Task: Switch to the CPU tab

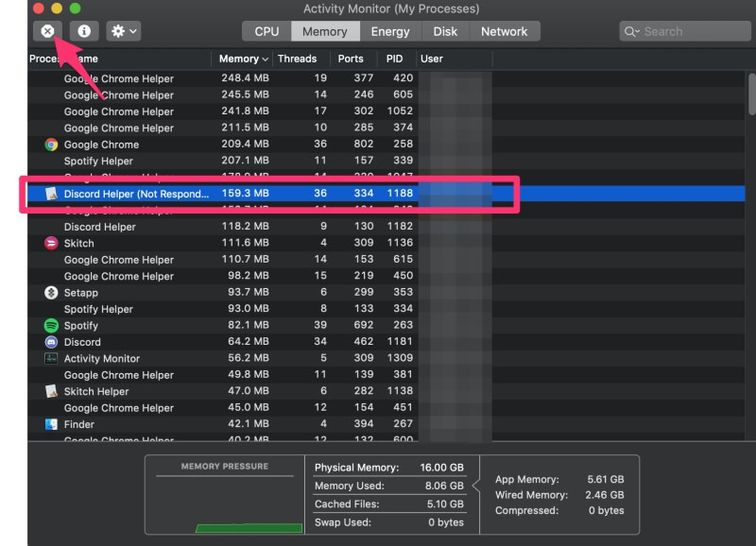Action: click(266, 31)
